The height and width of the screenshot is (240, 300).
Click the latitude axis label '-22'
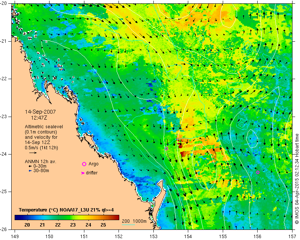4,79
